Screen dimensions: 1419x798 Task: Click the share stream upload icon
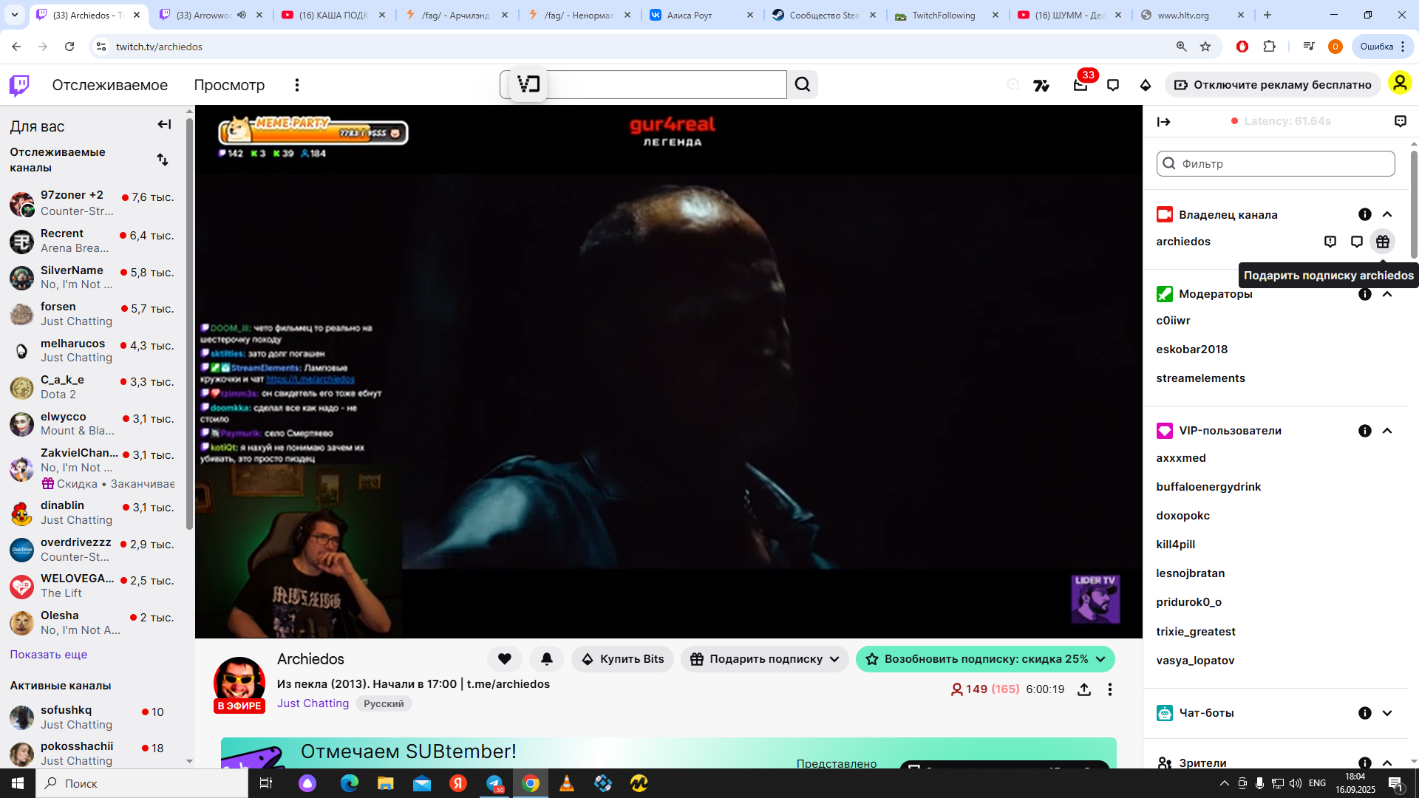pyautogui.click(x=1084, y=689)
